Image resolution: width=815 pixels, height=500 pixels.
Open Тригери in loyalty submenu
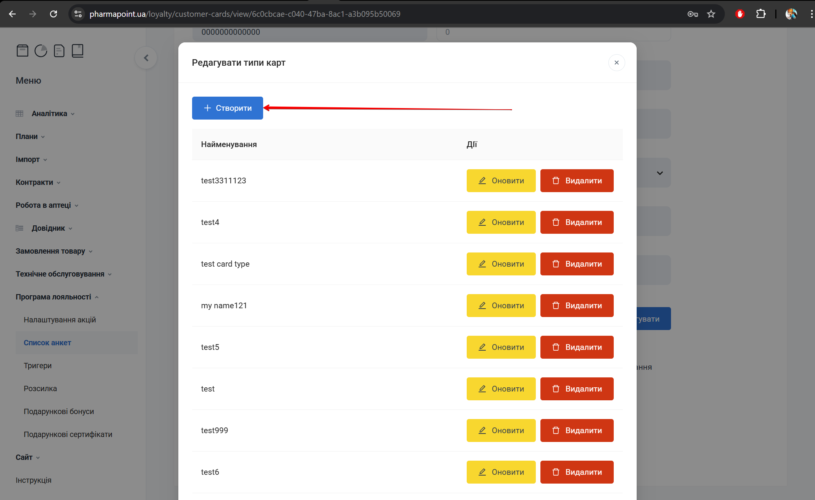tap(37, 366)
